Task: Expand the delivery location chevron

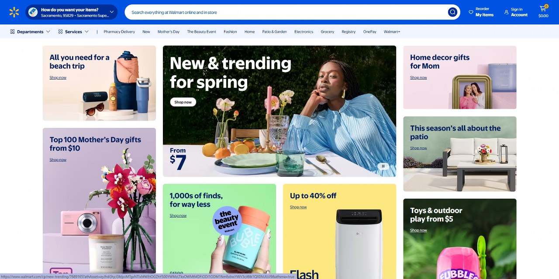Action: point(112,12)
